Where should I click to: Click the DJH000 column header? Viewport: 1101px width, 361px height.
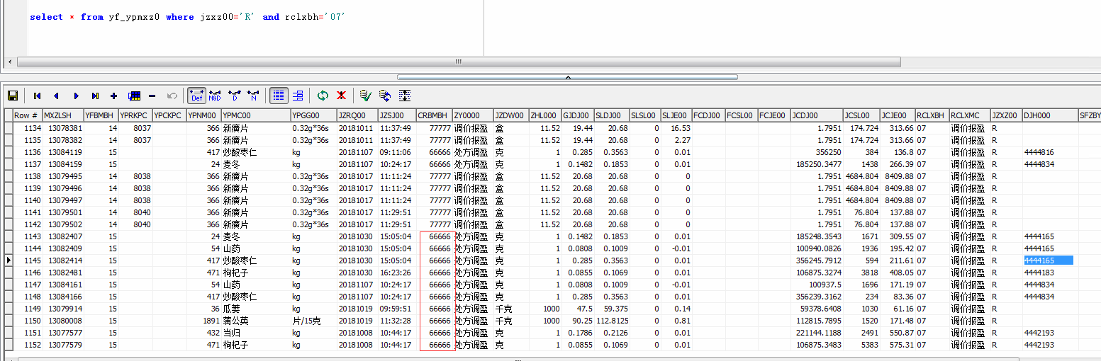[x=1049, y=115]
